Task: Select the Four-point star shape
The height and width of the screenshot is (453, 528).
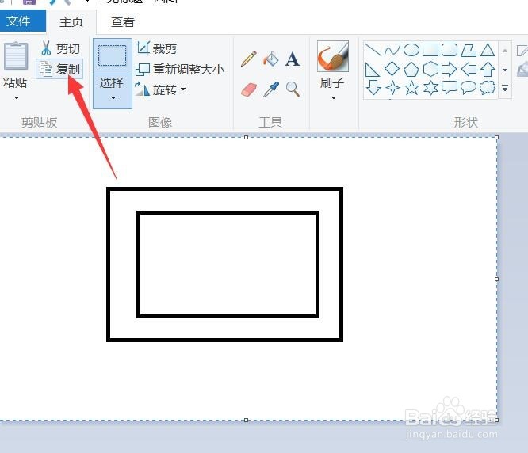Action: pos(392,88)
